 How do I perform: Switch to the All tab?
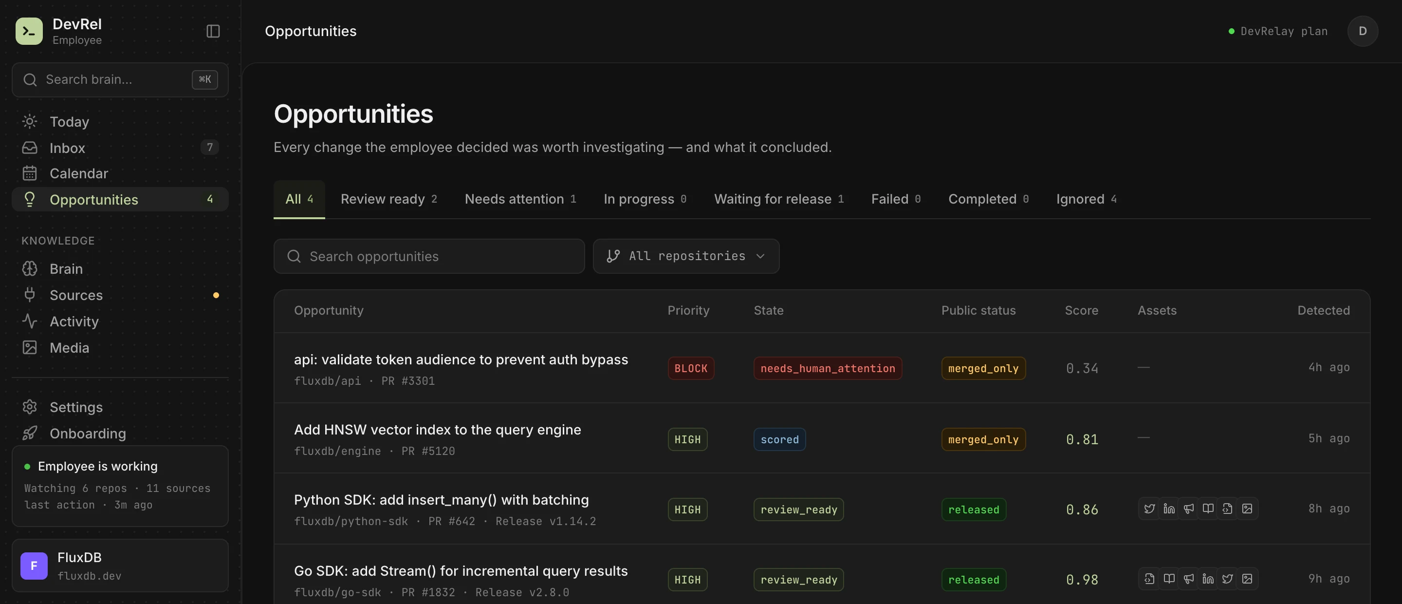click(299, 199)
